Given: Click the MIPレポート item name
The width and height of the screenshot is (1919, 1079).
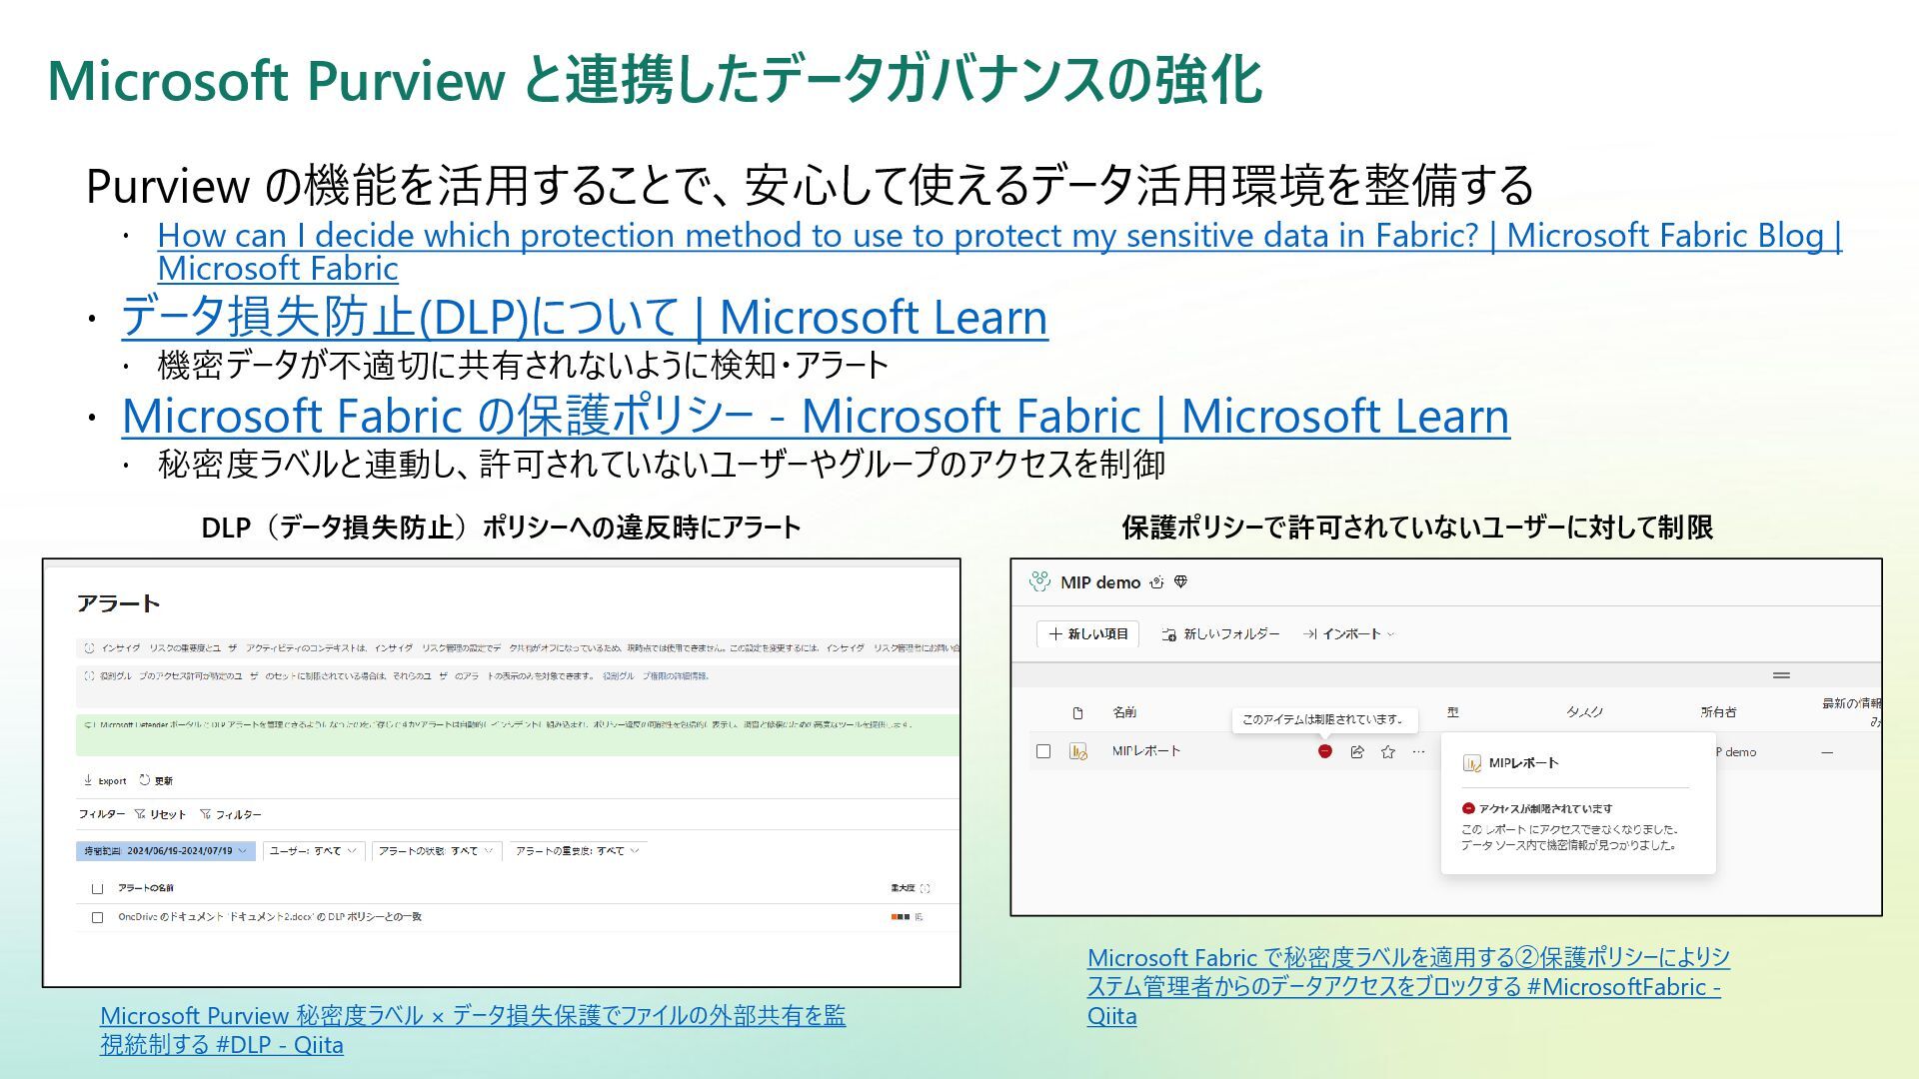Looking at the screenshot, I should 1146,751.
